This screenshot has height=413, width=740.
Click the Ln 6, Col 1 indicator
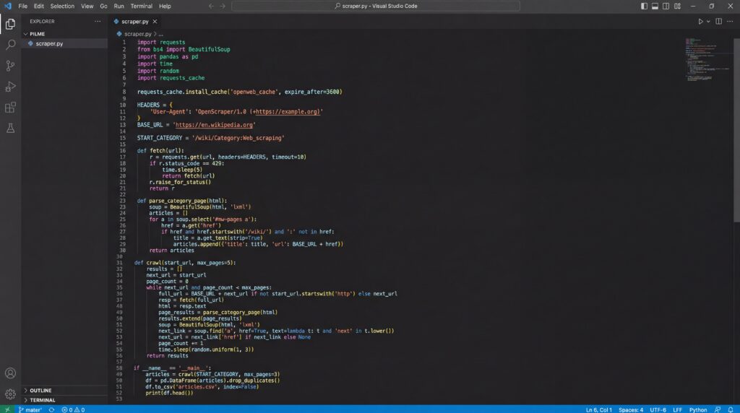598,409
